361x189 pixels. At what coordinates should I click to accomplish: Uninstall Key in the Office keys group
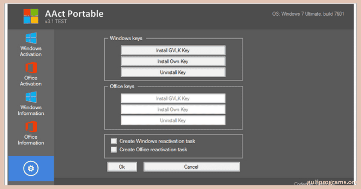pos(173,120)
